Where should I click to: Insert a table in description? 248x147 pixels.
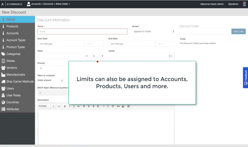[129, 106]
